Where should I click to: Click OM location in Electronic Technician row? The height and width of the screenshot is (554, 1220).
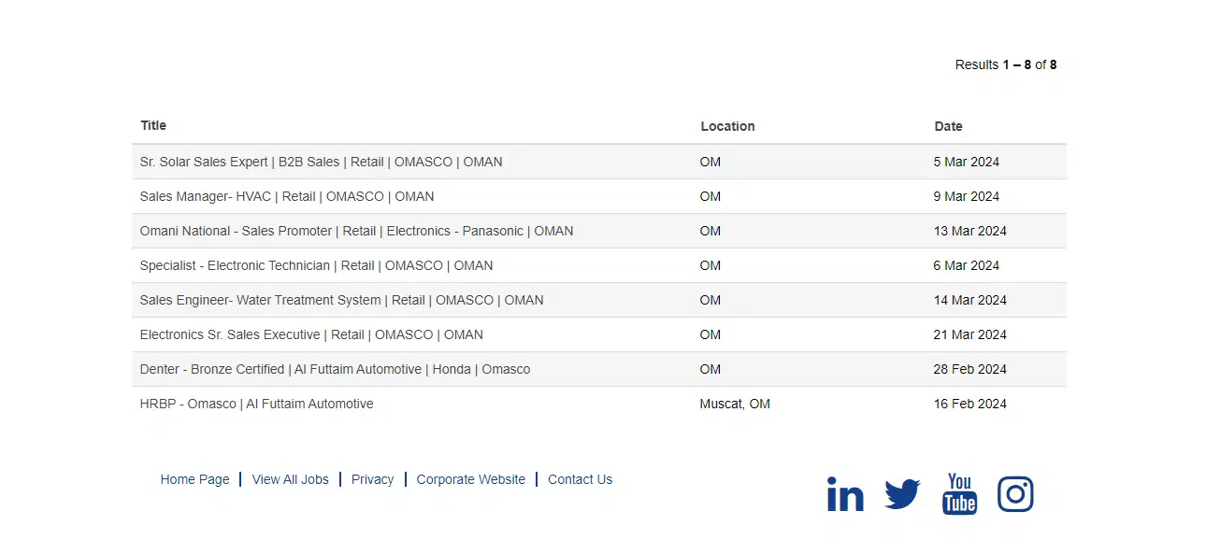pos(710,265)
